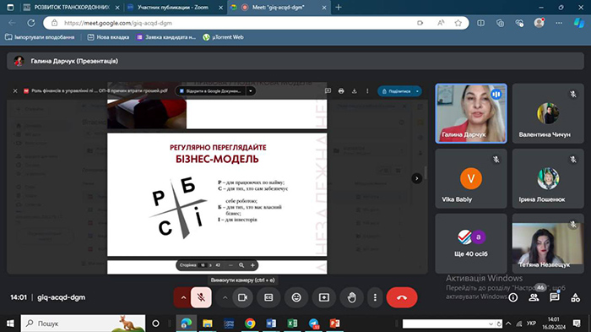Open the Нова вкладка bookmark
The width and height of the screenshot is (591, 332).
[x=108, y=37]
